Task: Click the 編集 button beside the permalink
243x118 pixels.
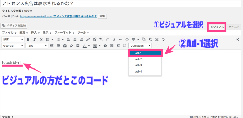Action: (102, 16)
